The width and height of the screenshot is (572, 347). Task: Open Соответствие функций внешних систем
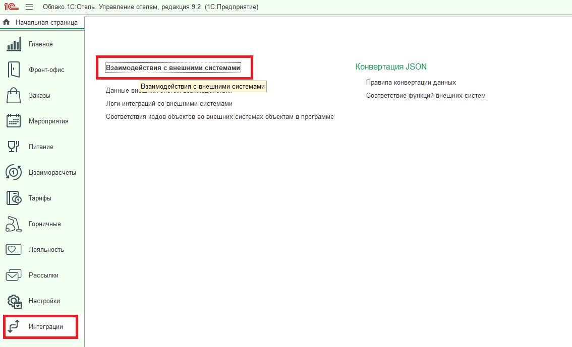pos(426,95)
